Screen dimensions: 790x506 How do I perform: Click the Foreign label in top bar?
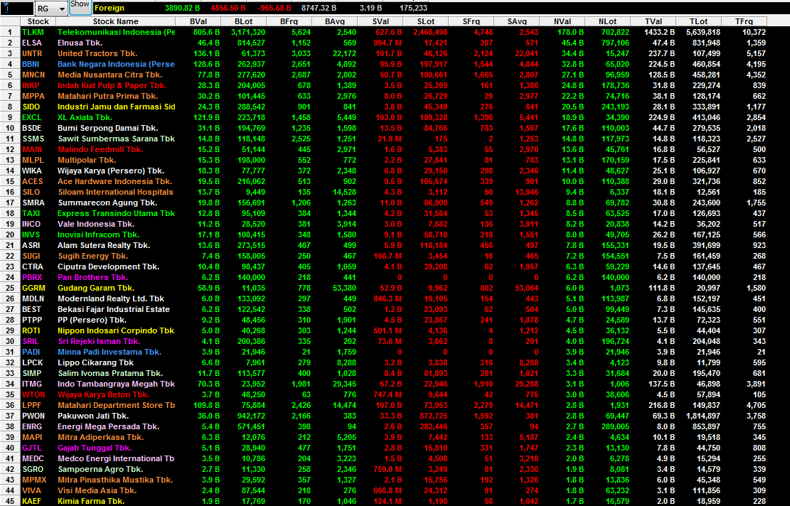[x=109, y=8]
